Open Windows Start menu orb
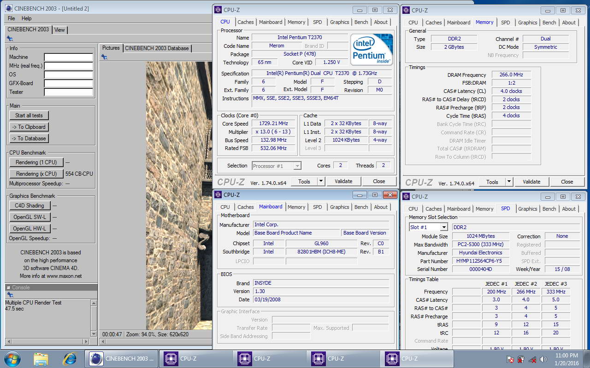 point(12,358)
